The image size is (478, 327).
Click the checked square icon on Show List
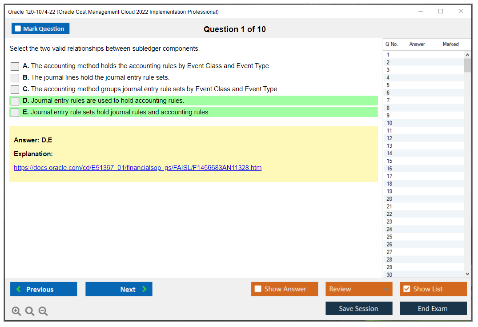406,289
